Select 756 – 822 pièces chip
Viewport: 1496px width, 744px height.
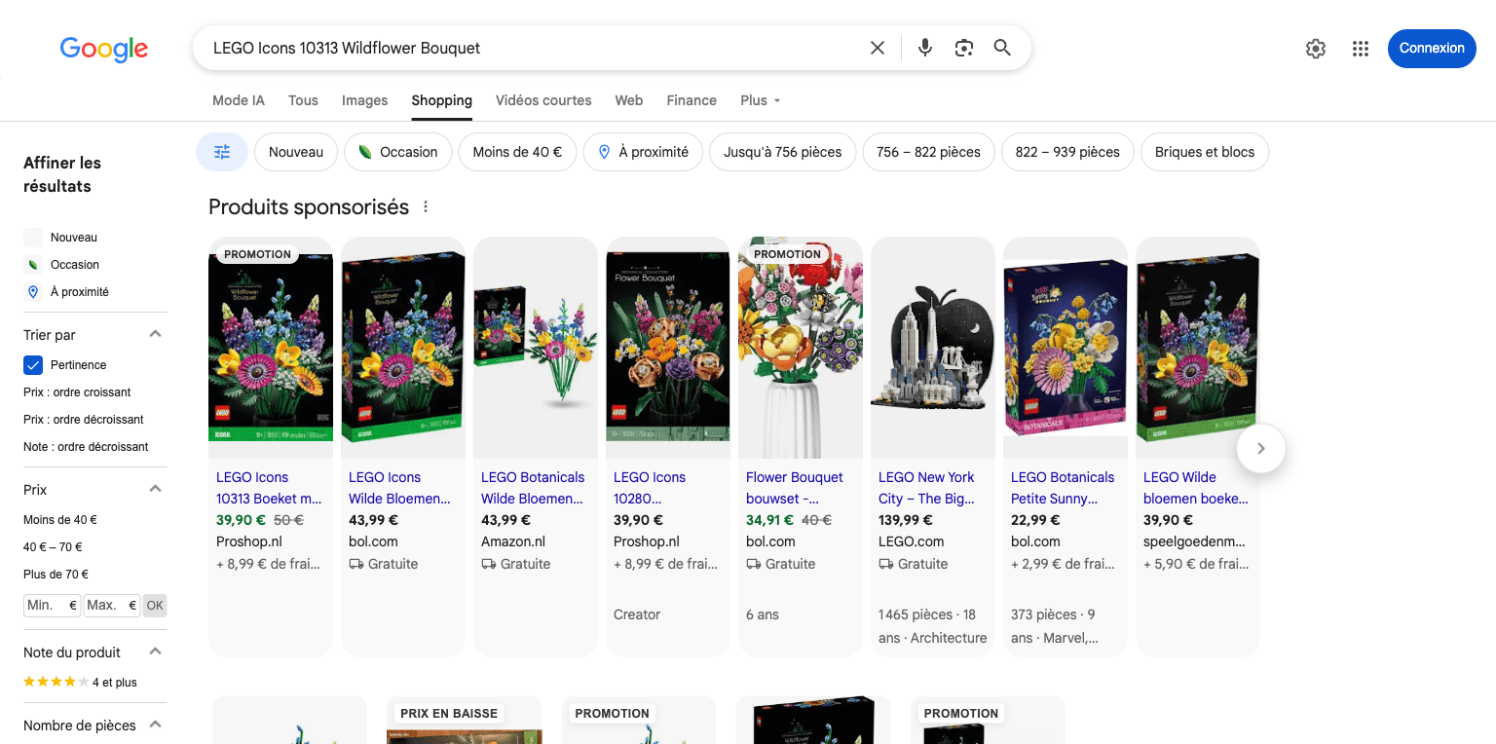coord(928,152)
